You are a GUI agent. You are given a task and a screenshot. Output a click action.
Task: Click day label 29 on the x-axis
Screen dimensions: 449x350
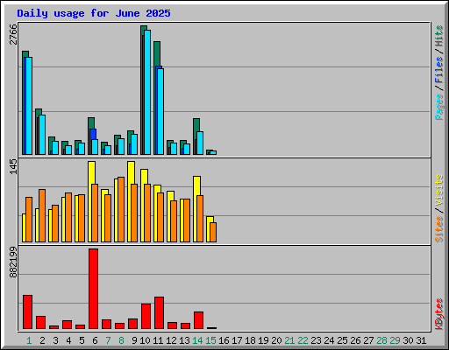point(395,340)
